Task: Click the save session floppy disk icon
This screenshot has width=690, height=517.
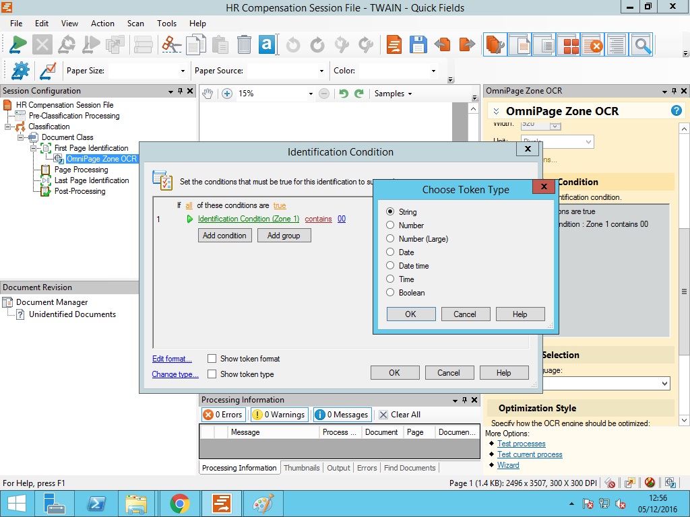Action: pyautogui.click(x=418, y=45)
